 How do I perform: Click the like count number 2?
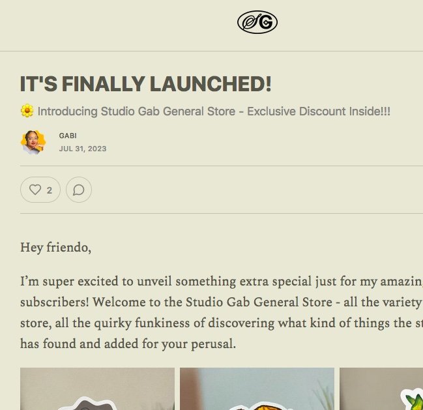(49, 190)
